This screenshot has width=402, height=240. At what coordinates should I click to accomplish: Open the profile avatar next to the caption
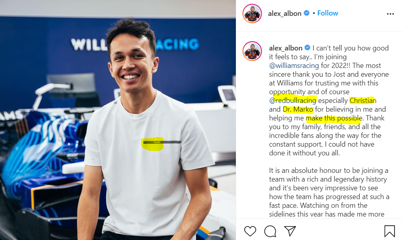252,51
